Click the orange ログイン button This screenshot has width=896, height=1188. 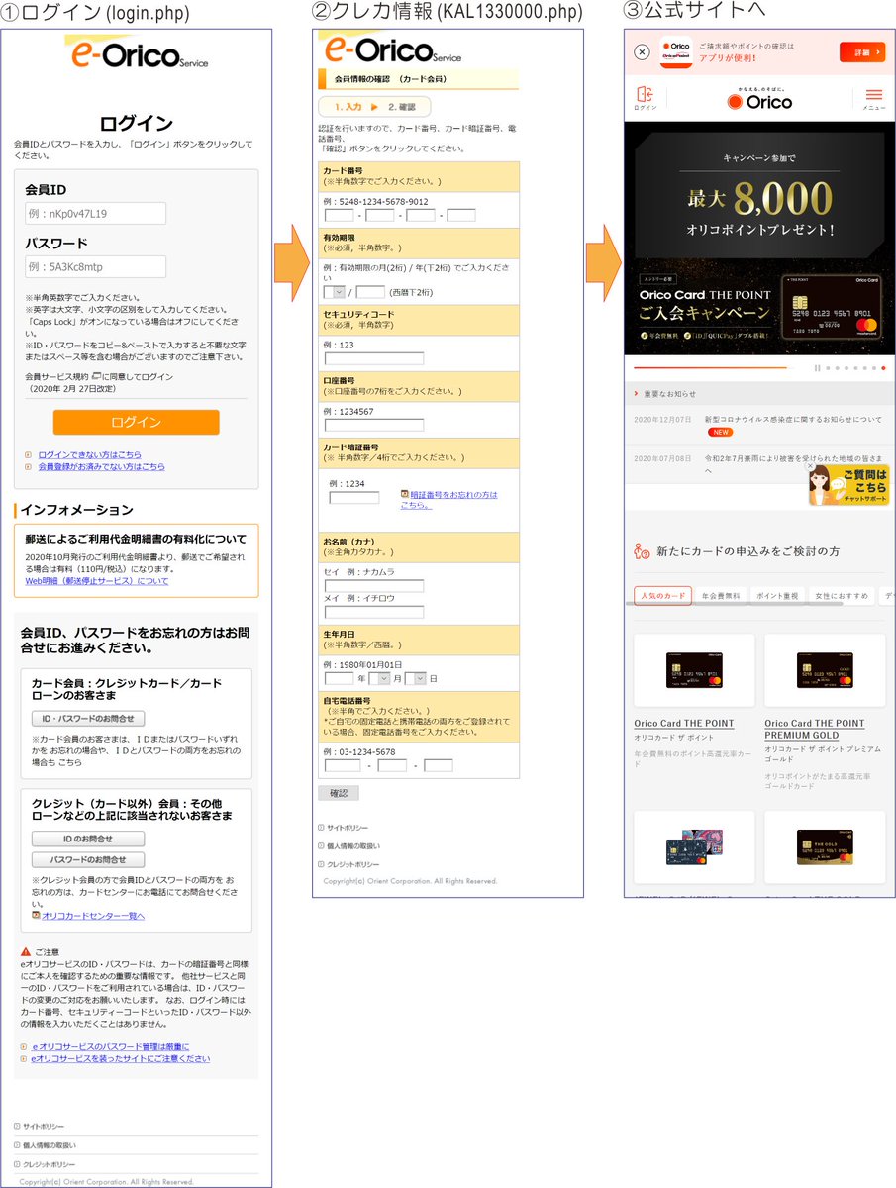point(137,422)
